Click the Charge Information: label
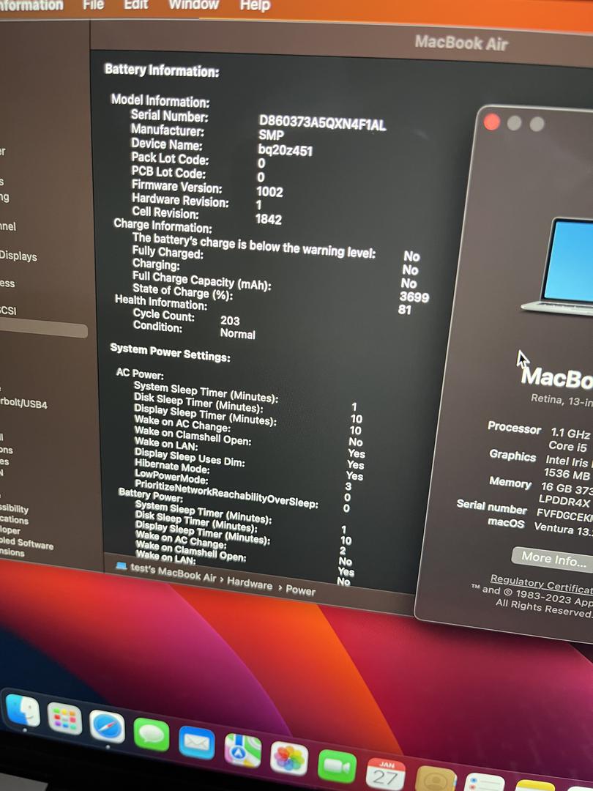The width and height of the screenshot is (593, 791). point(163,226)
